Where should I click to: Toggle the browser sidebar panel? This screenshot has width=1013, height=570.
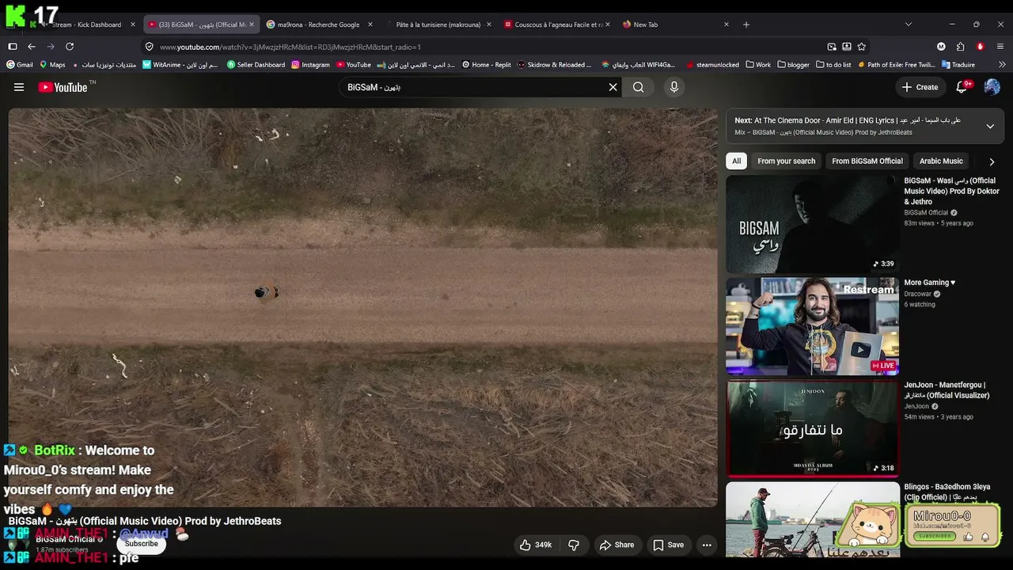[x=13, y=47]
